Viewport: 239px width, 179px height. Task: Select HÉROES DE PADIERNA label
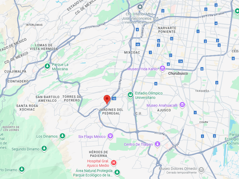98,154
